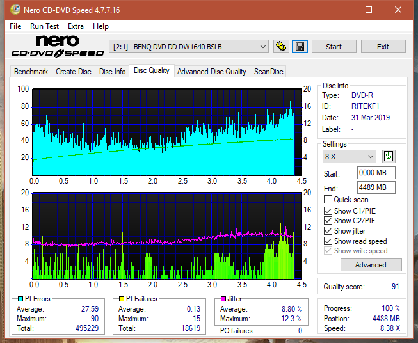Click the magenta Jitter color swatch

pos(223,299)
